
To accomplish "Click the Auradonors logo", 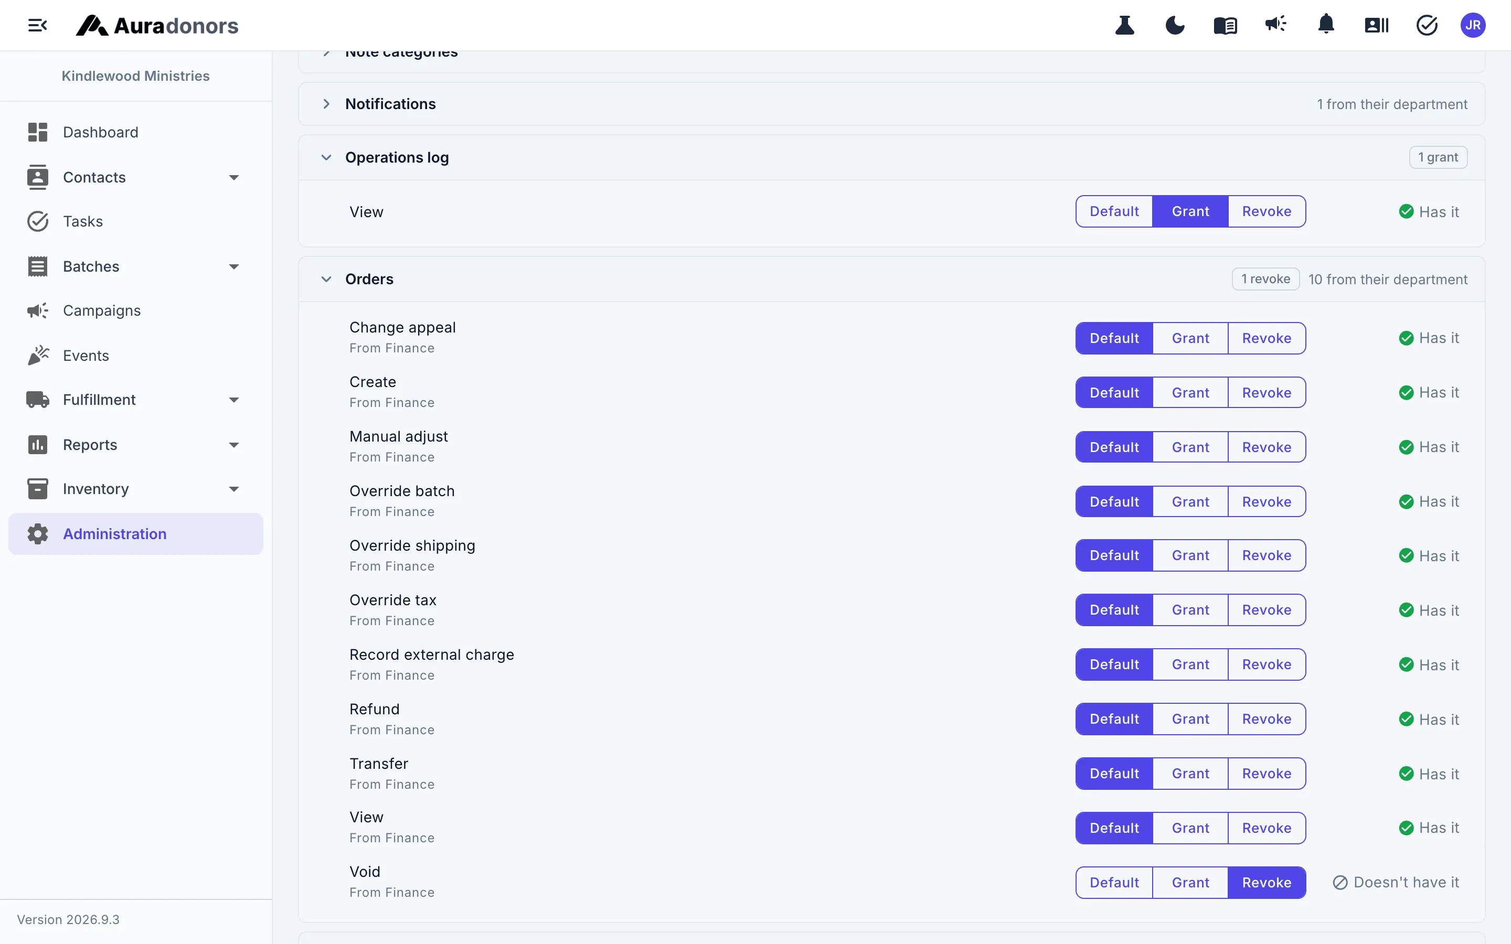I will tap(157, 26).
